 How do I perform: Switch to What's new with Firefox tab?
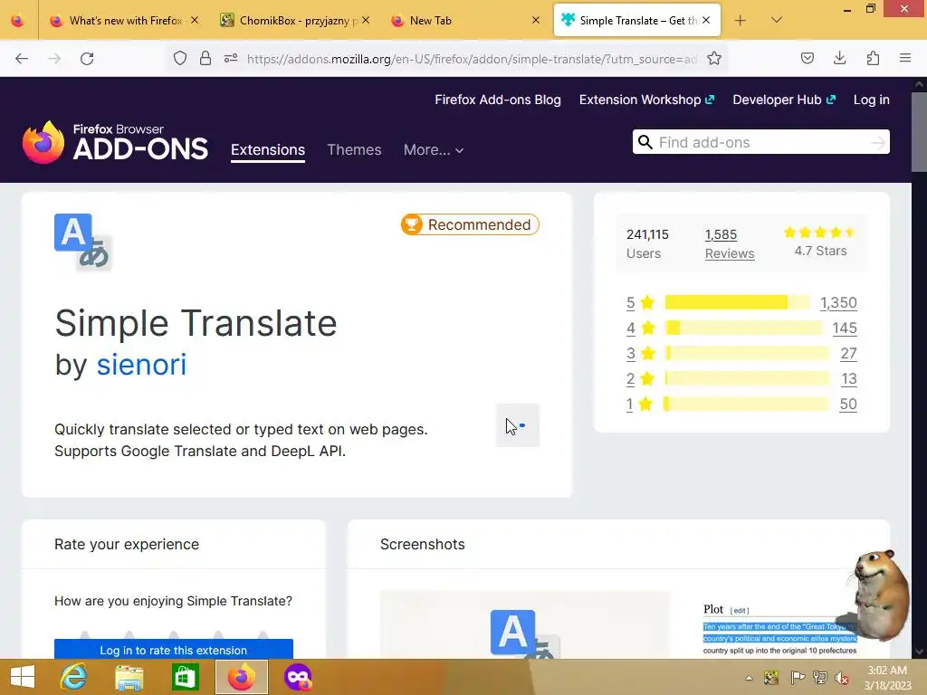(123, 21)
